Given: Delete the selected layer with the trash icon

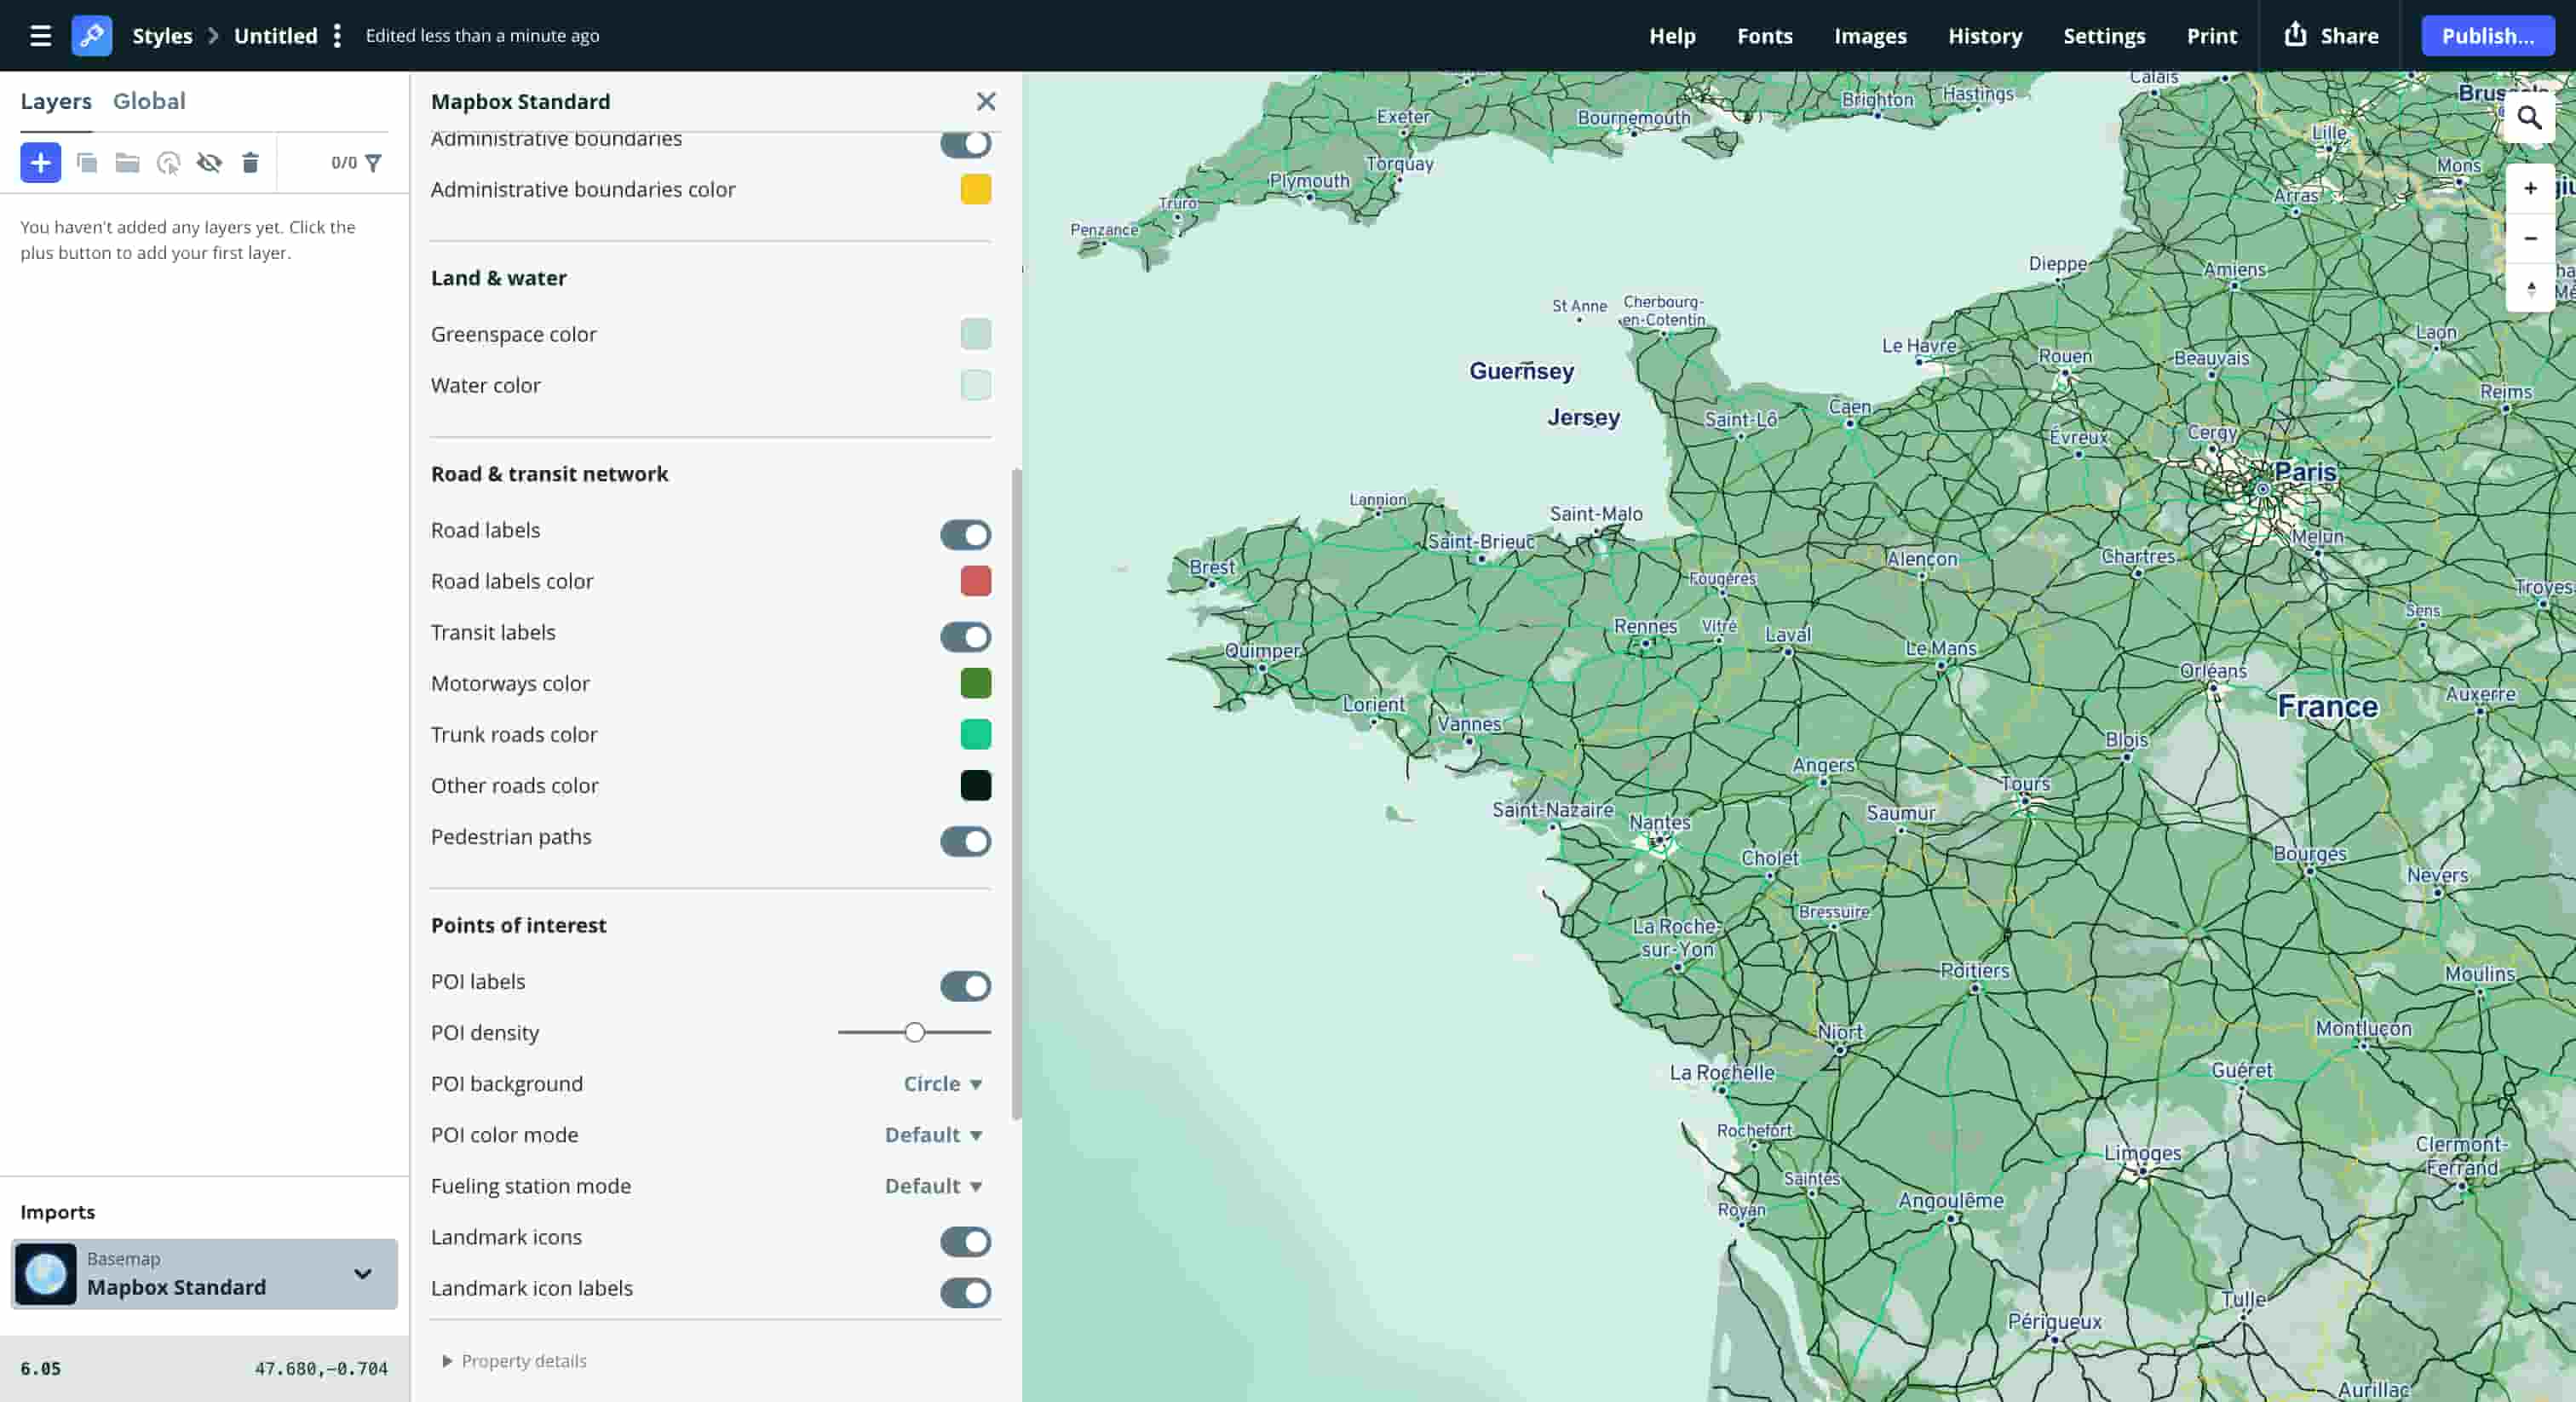Looking at the screenshot, I should (x=250, y=162).
